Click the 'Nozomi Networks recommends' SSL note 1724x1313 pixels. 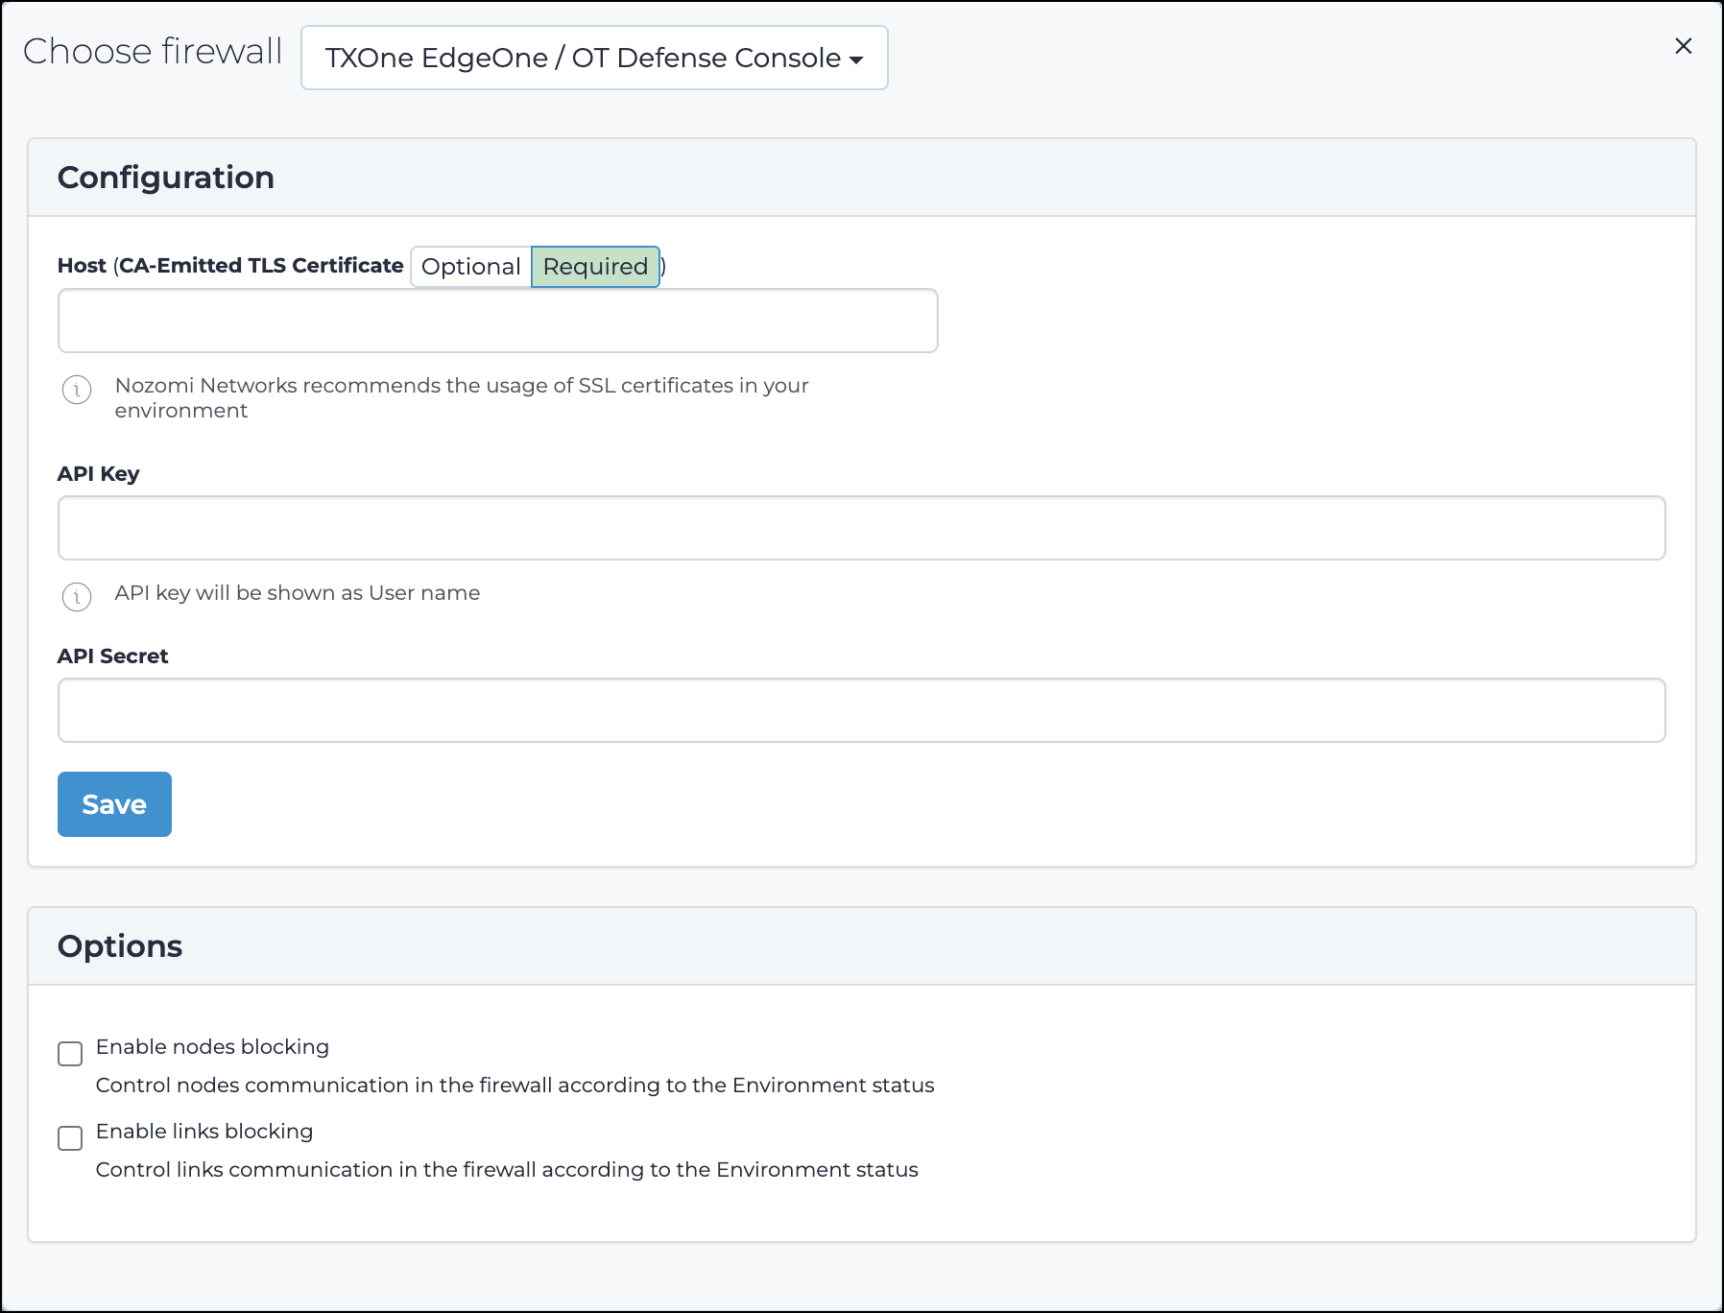click(462, 397)
